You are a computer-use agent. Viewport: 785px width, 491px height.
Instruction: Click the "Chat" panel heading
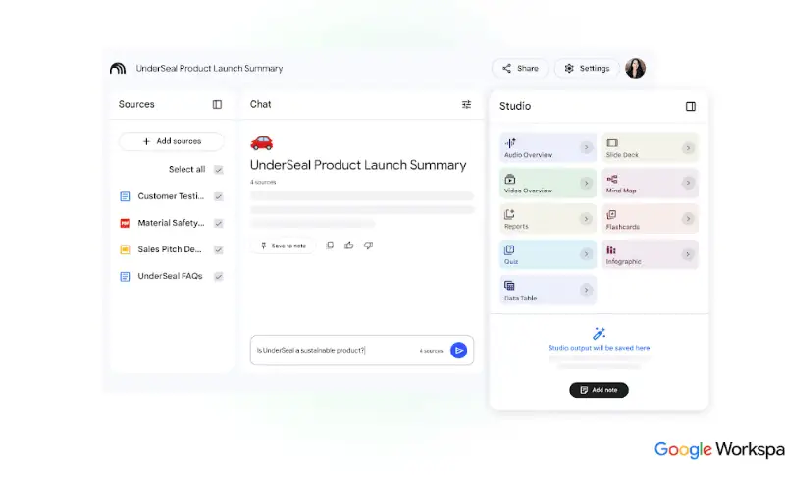coord(260,104)
